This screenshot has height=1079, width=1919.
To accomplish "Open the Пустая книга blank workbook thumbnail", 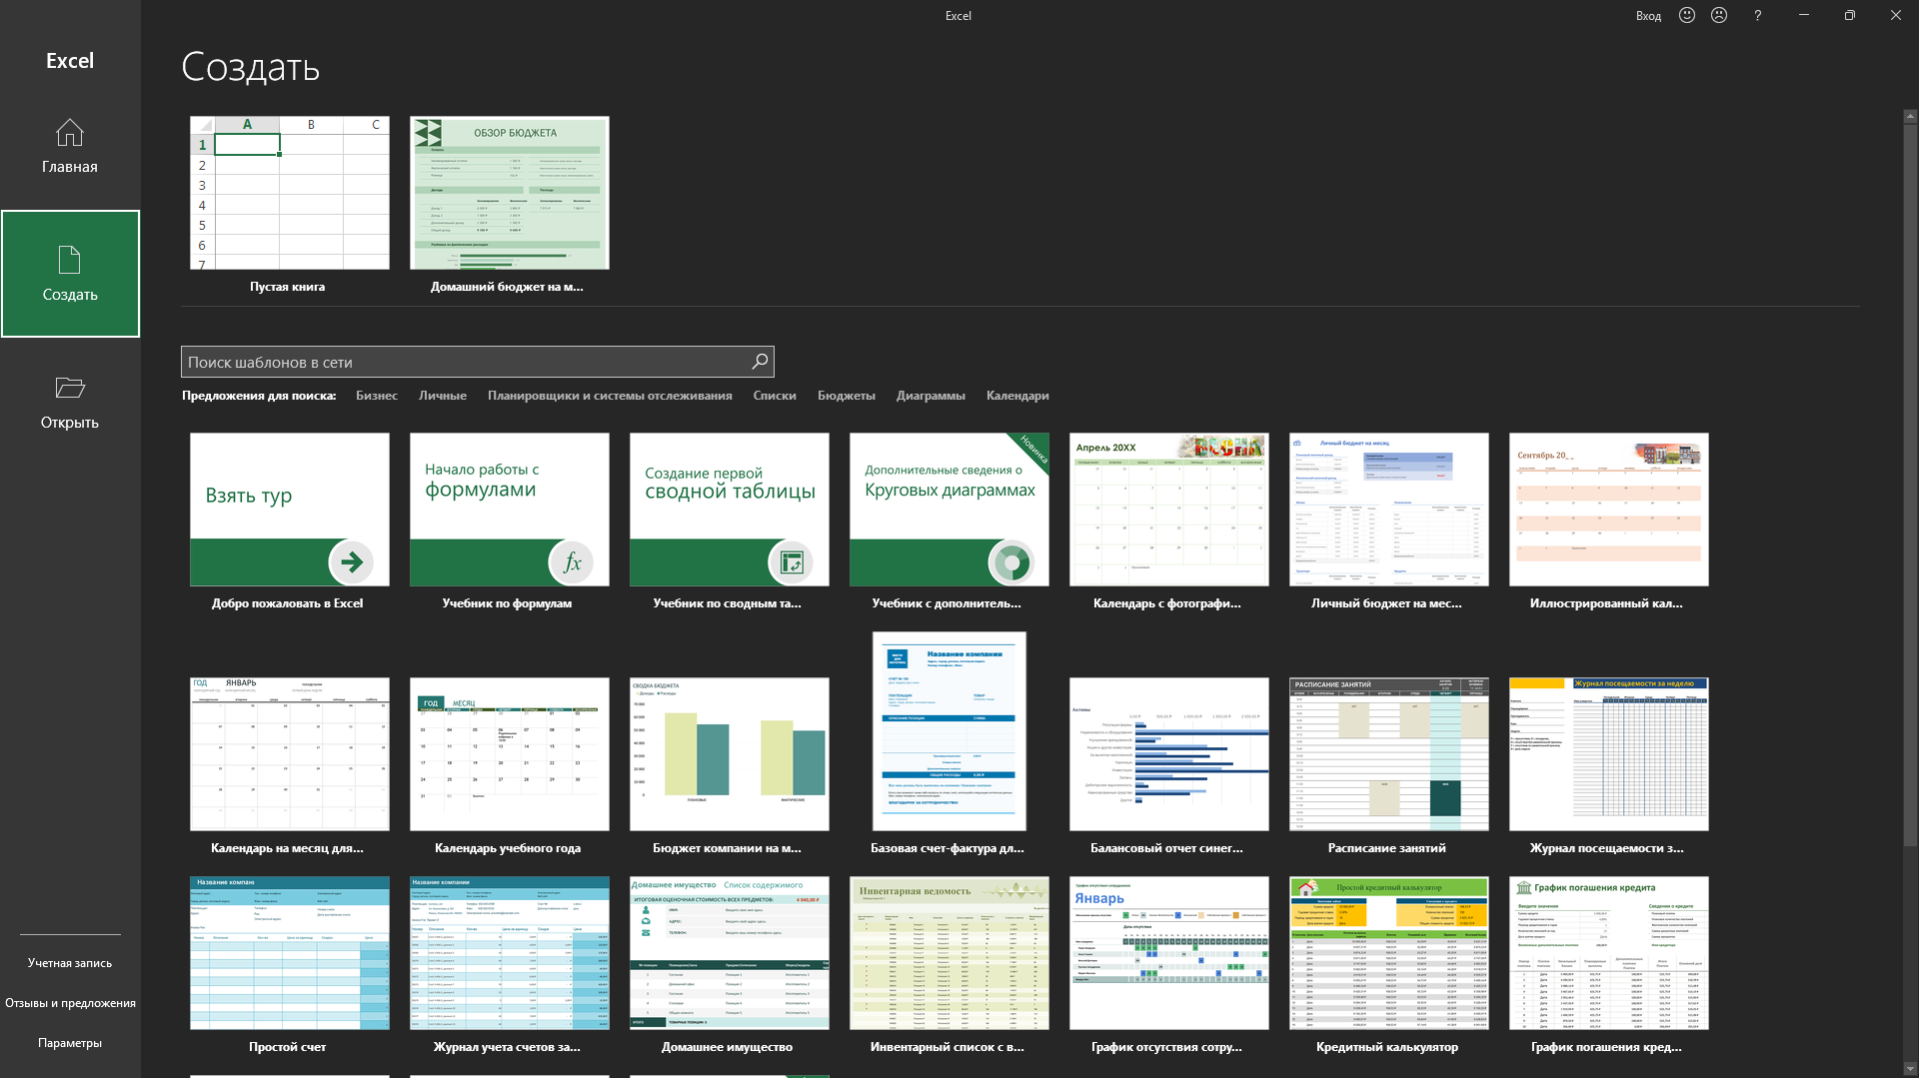I will [290, 193].
